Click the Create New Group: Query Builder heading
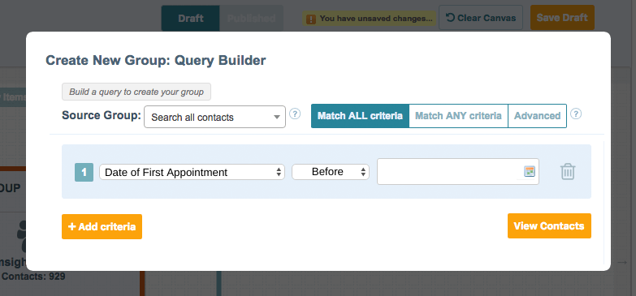The height and width of the screenshot is (296, 636). click(156, 60)
